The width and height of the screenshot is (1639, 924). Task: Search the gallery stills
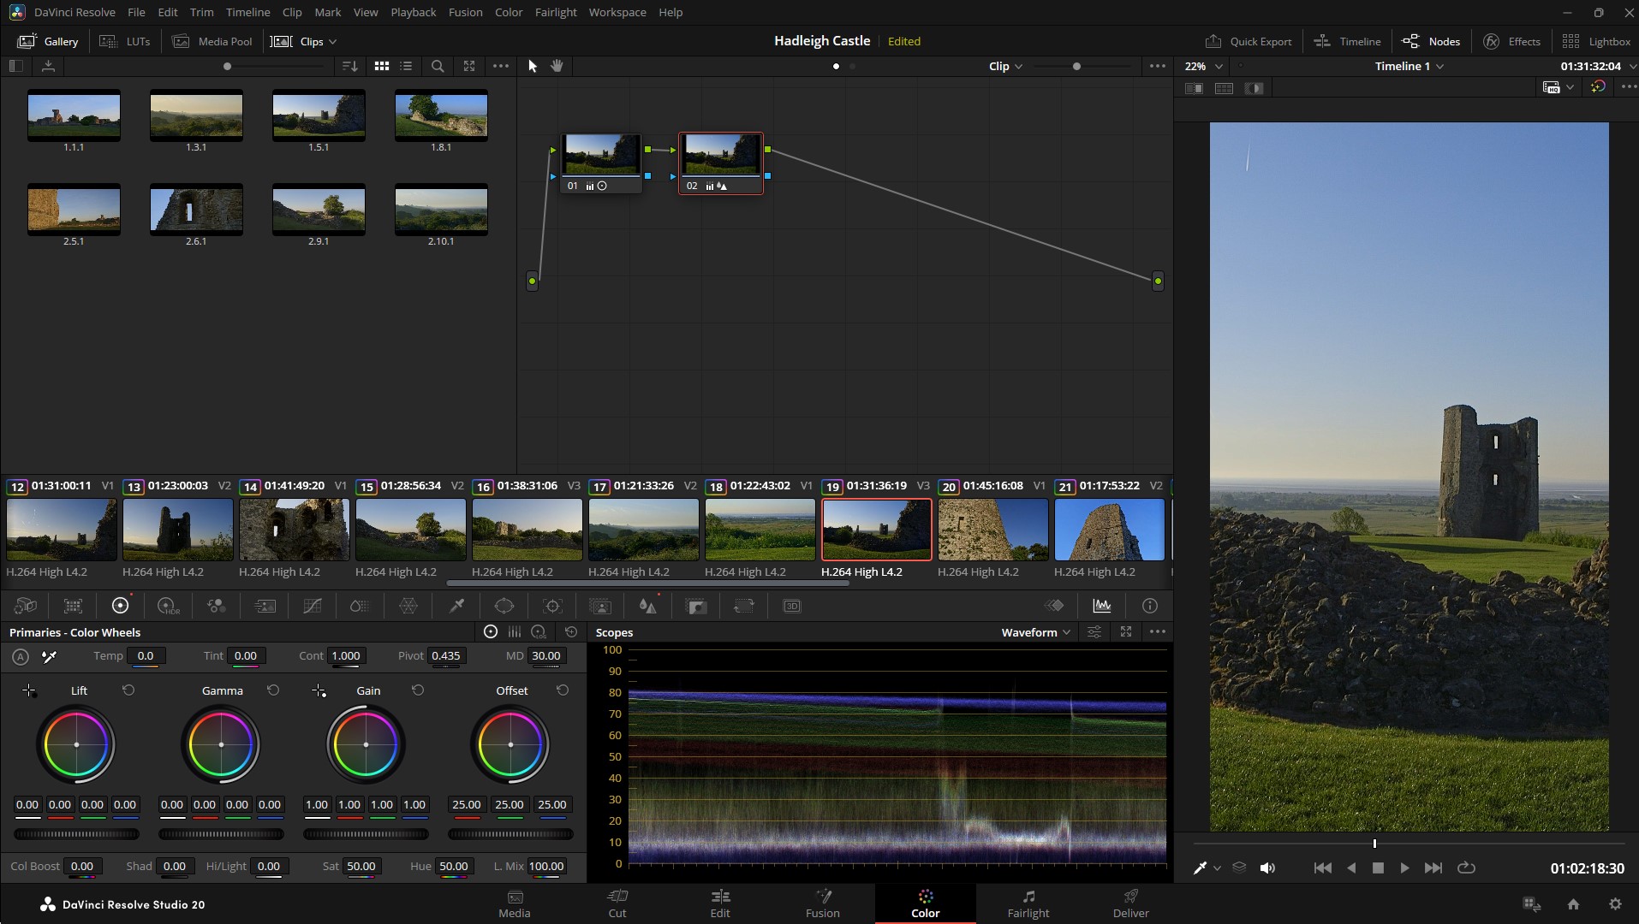(438, 66)
